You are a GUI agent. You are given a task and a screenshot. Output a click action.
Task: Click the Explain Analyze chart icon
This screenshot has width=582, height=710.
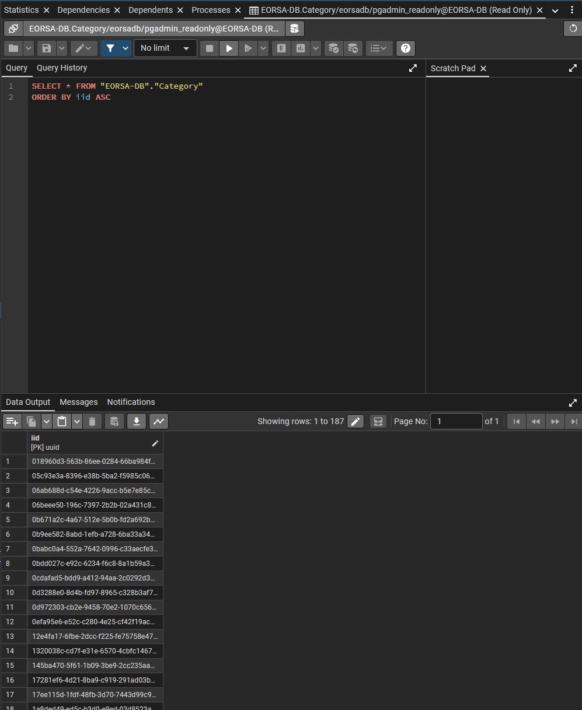point(300,48)
